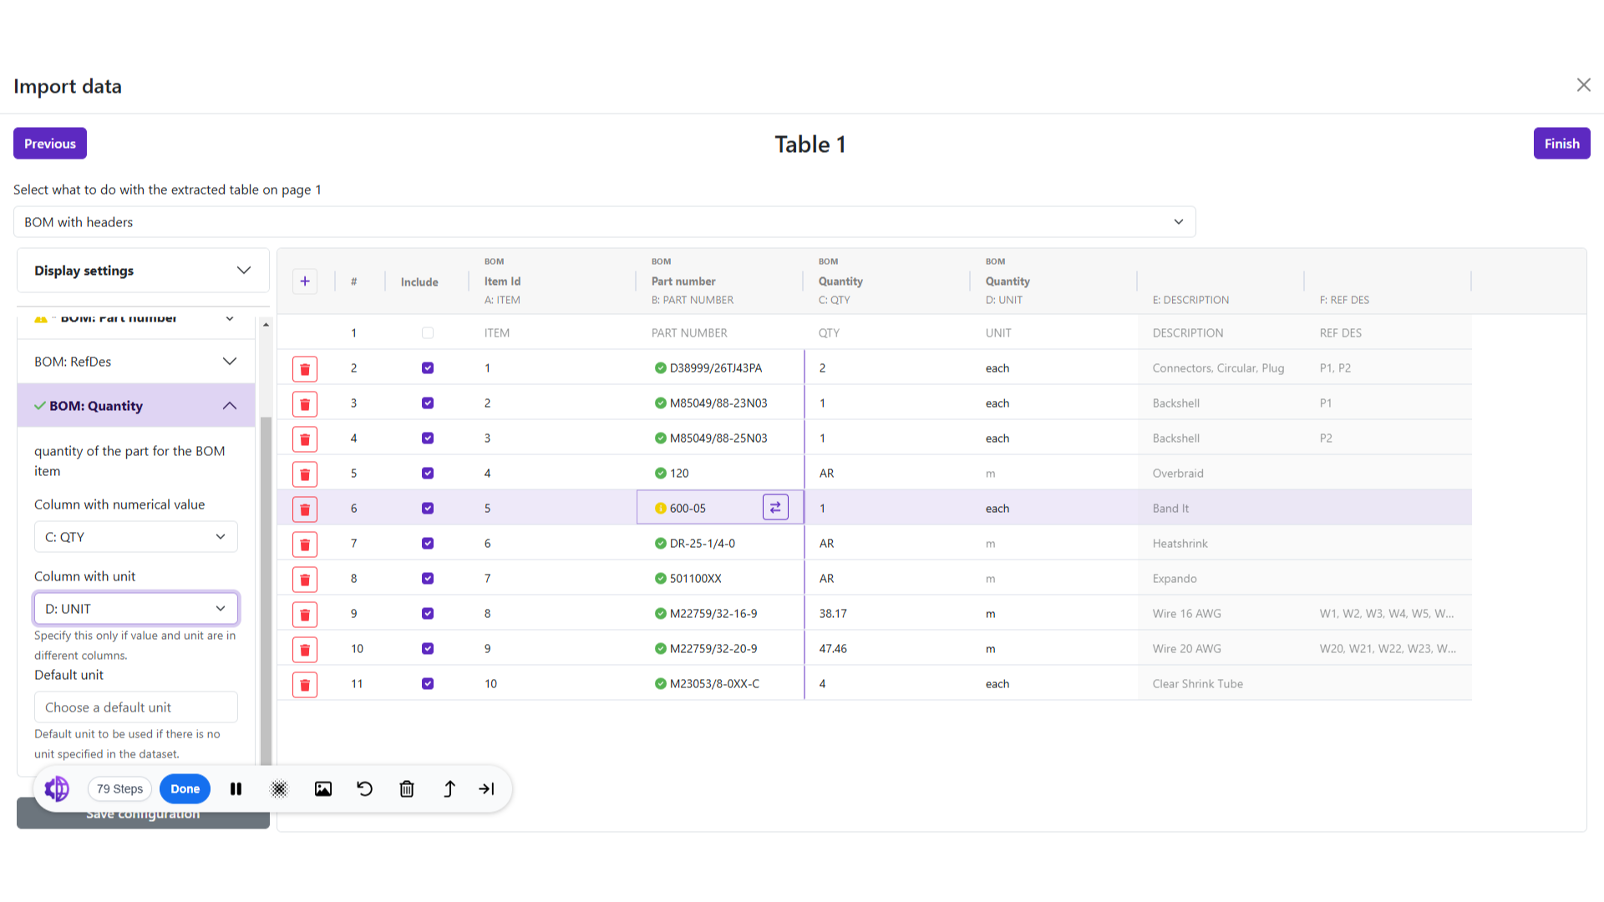Click the Previous button
This screenshot has width=1604, height=902.
(x=50, y=143)
